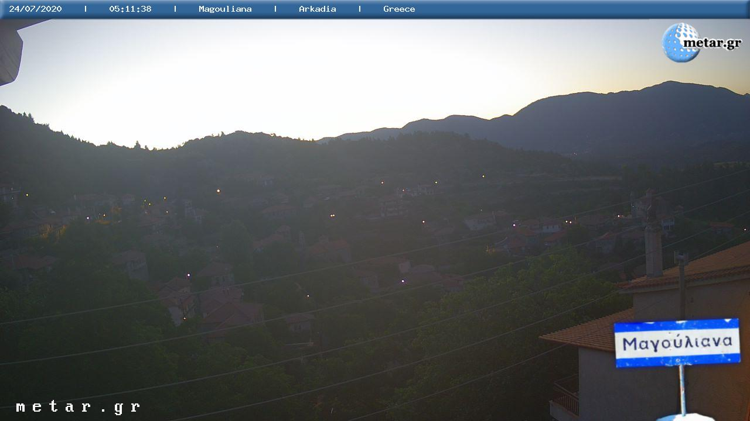The height and width of the screenshot is (421, 750).
Task: Click the Arkadia label in header
Action: [318, 9]
